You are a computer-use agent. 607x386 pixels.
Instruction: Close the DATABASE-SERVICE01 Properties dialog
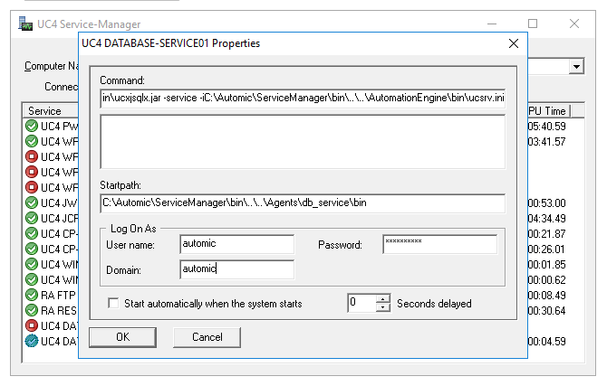click(513, 42)
